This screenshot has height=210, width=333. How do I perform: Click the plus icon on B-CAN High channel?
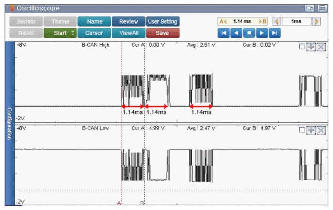pyautogui.click(x=311, y=47)
